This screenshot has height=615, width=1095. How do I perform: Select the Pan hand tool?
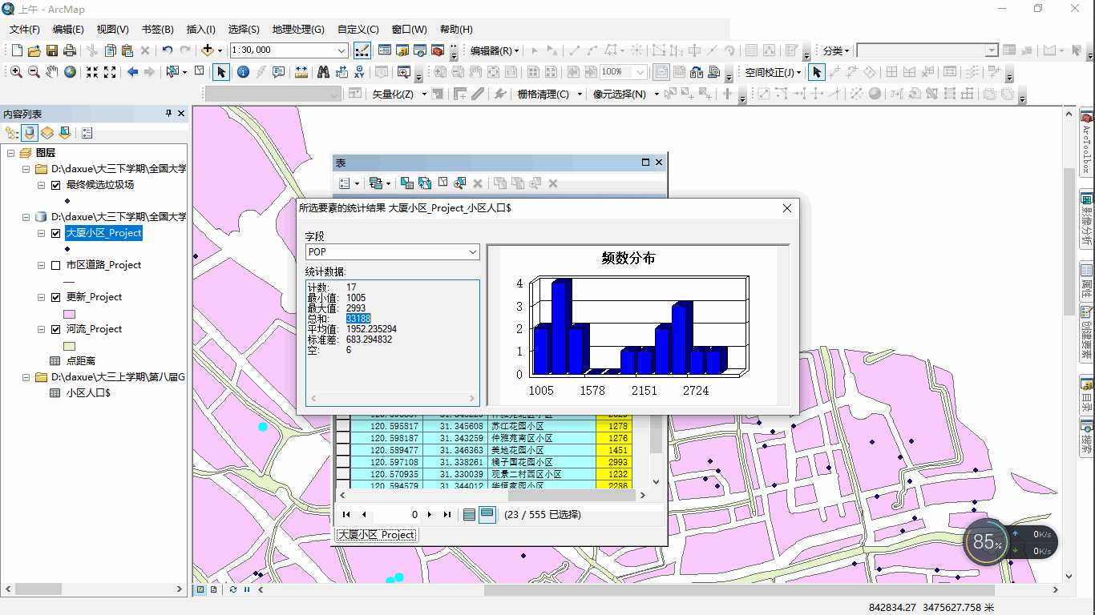pyautogui.click(x=52, y=72)
